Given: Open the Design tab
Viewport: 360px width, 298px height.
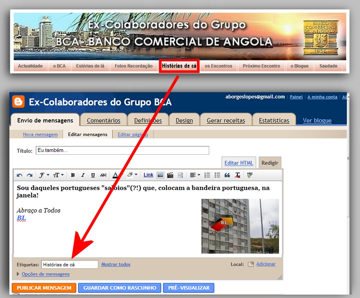Looking at the screenshot, I should point(184,120).
